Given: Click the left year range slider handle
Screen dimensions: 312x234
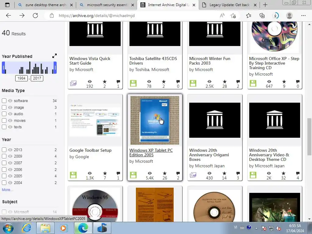Looking at the screenshot, I should click(x=3, y=68).
